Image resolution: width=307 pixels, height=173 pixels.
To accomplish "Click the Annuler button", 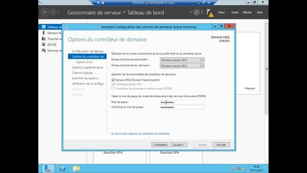I will pyautogui.click(x=221, y=145).
